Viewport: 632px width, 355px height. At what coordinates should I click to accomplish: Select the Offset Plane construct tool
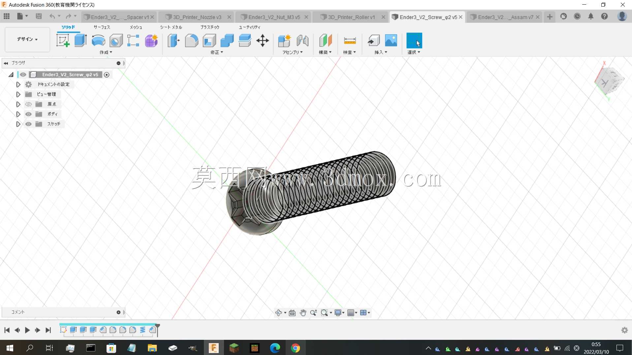[x=326, y=41]
